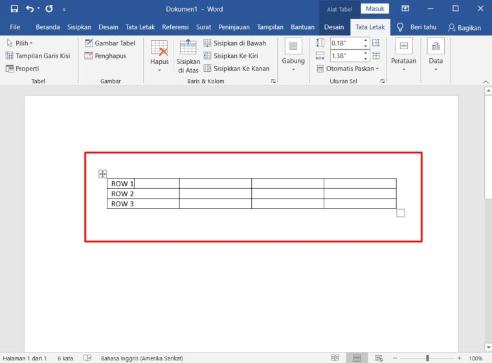Expand the Gabung merge dropdown
The width and height of the screenshot is (492, 363).
point(293,55)
